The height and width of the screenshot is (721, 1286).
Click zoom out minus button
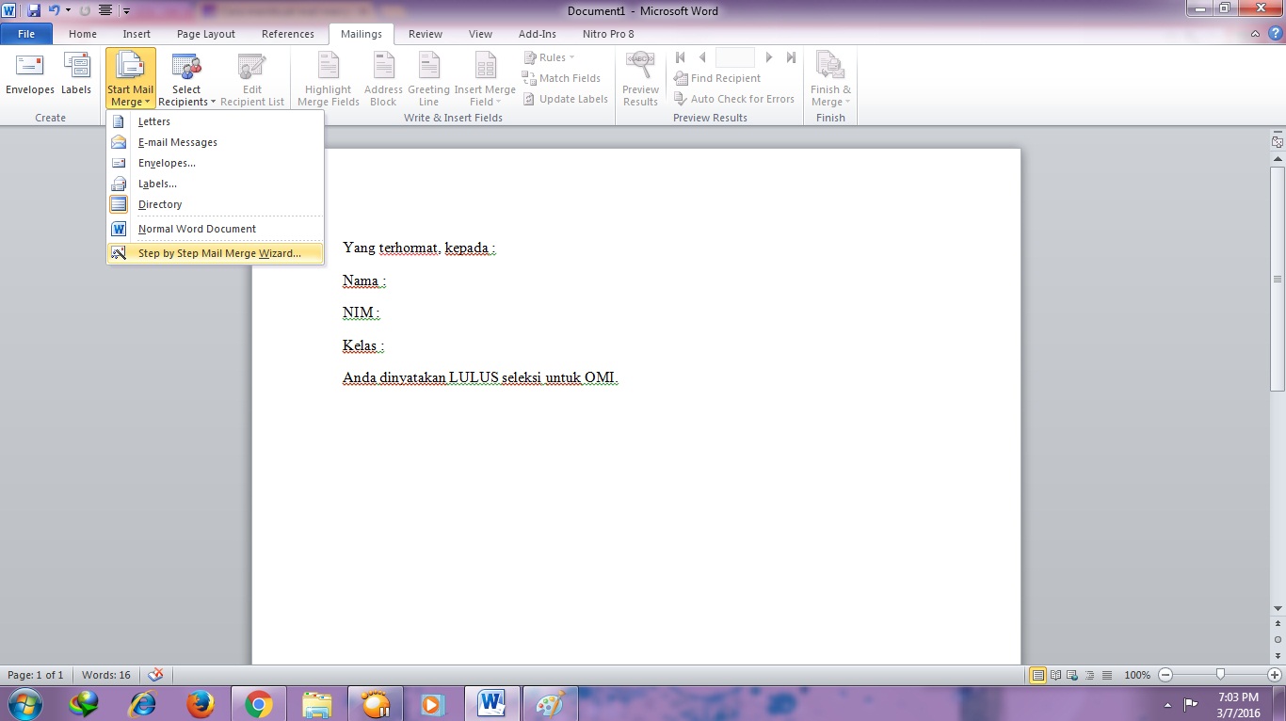[1165, 675]
